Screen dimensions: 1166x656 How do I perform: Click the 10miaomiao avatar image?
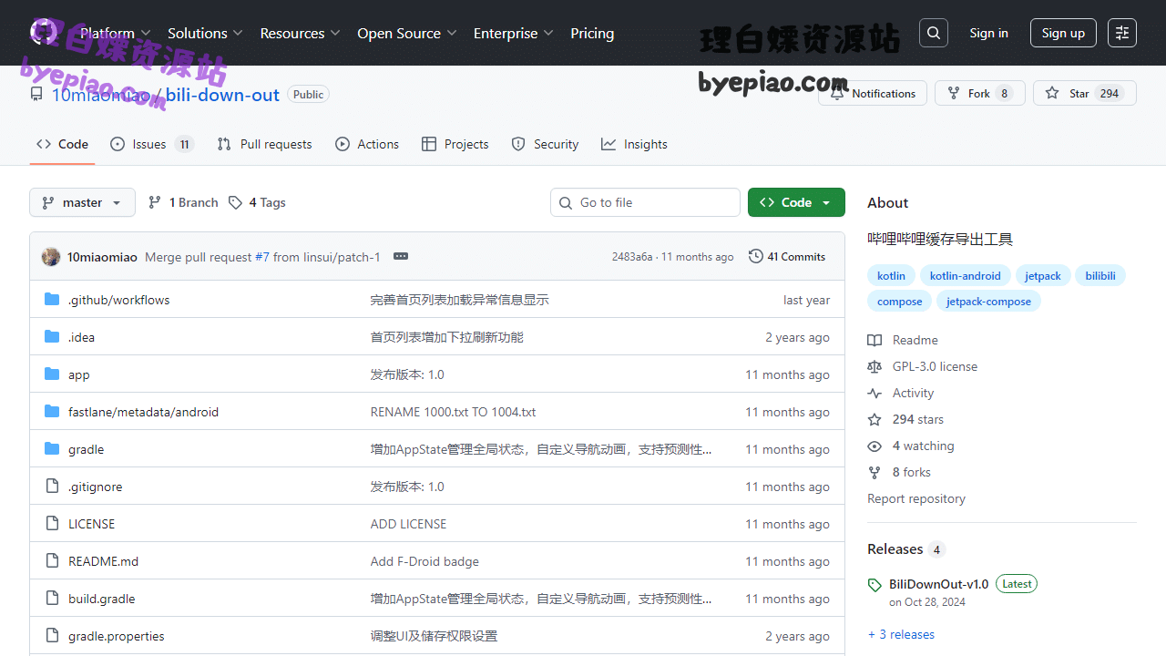[x=51, y=257]
